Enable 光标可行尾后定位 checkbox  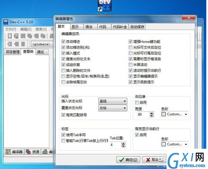130,53
